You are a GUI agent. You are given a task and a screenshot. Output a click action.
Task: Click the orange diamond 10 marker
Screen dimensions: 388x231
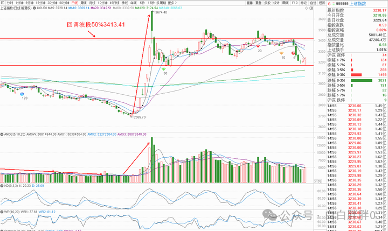(x=281, y=53)
